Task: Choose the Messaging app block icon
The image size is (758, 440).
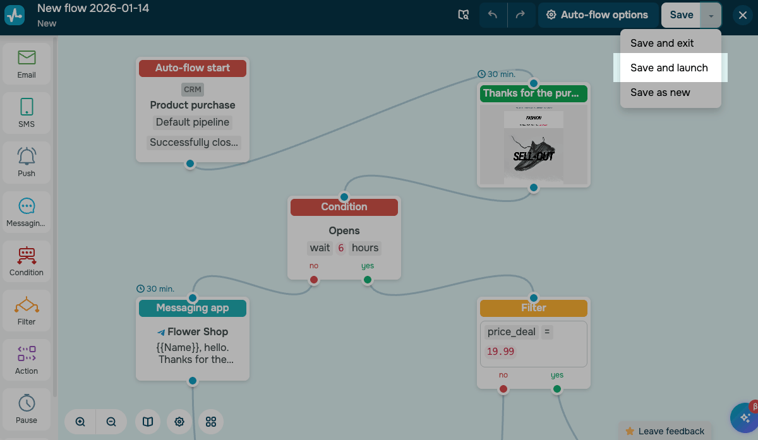Action: pyautogui.click(x=27, y=211)
